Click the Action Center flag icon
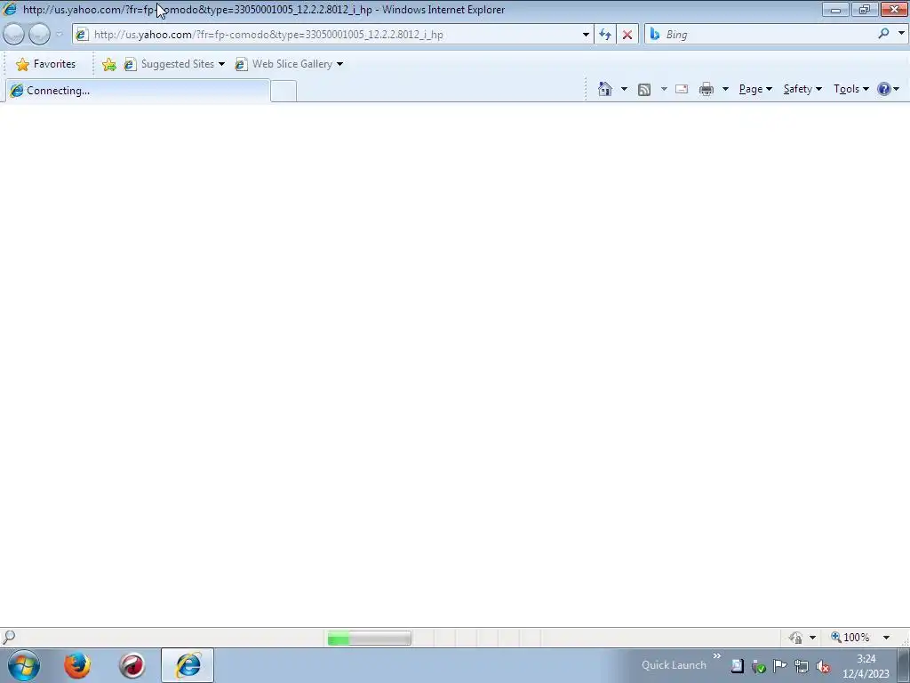 click(780, 666)
